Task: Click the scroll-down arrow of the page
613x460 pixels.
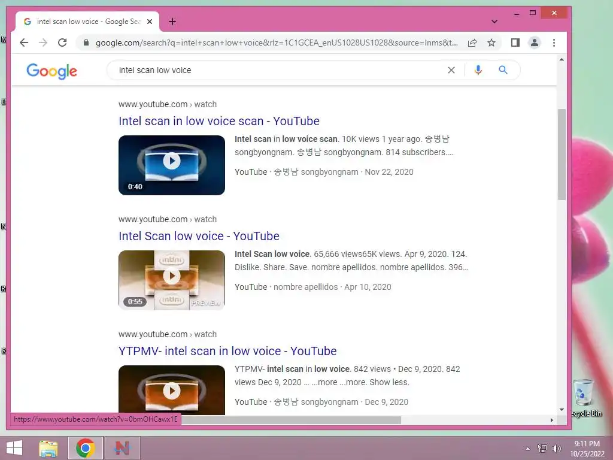Action: click(562, 410)
